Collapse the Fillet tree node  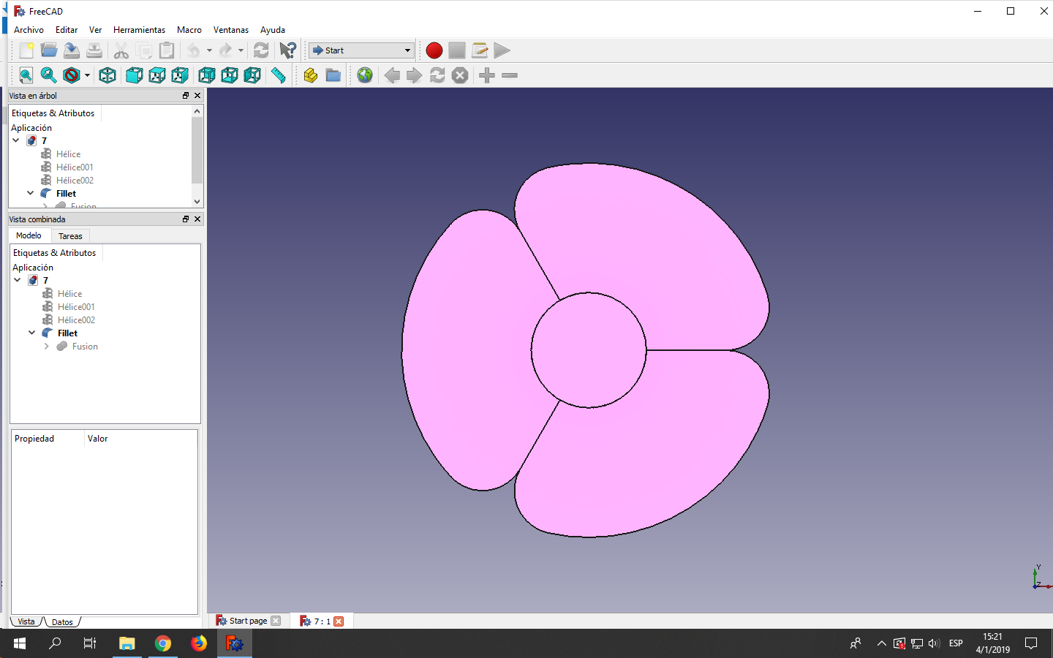31,333
